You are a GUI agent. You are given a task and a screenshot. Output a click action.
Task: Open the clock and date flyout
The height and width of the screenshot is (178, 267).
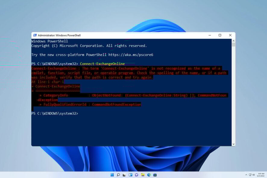click(261, 175)
